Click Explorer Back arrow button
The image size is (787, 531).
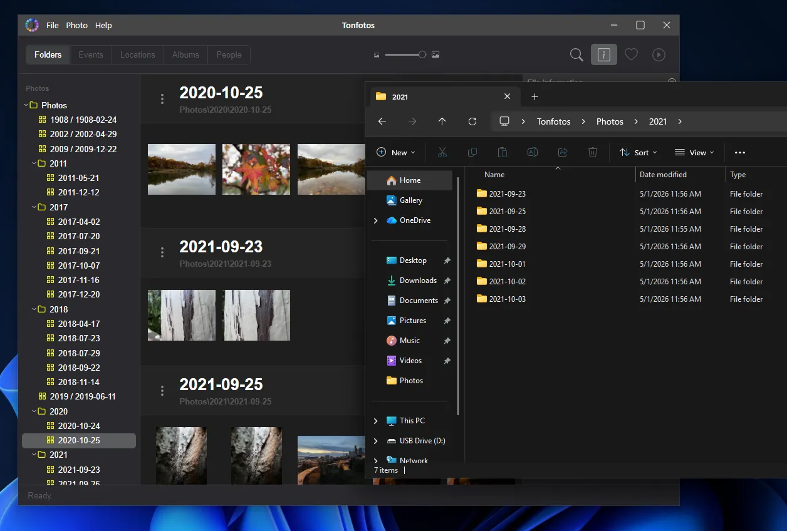[x=382, y=121]
